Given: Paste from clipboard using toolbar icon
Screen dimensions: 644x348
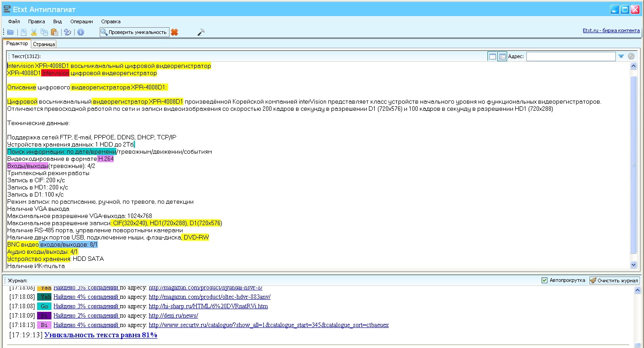Looking at the screenshot, I should (54, 32).
